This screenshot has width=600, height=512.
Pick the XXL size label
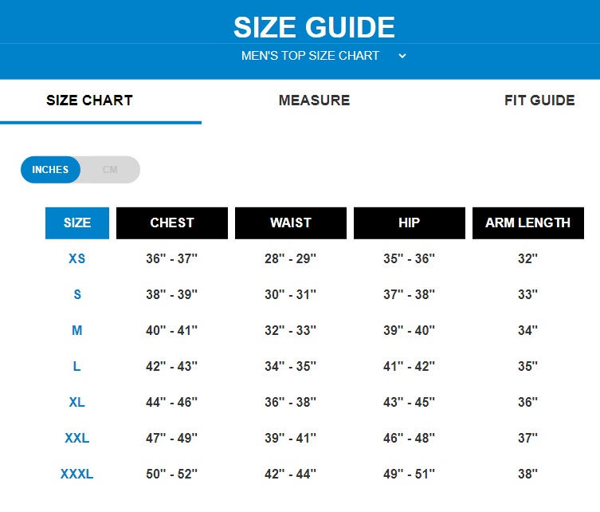click(77, 439)
